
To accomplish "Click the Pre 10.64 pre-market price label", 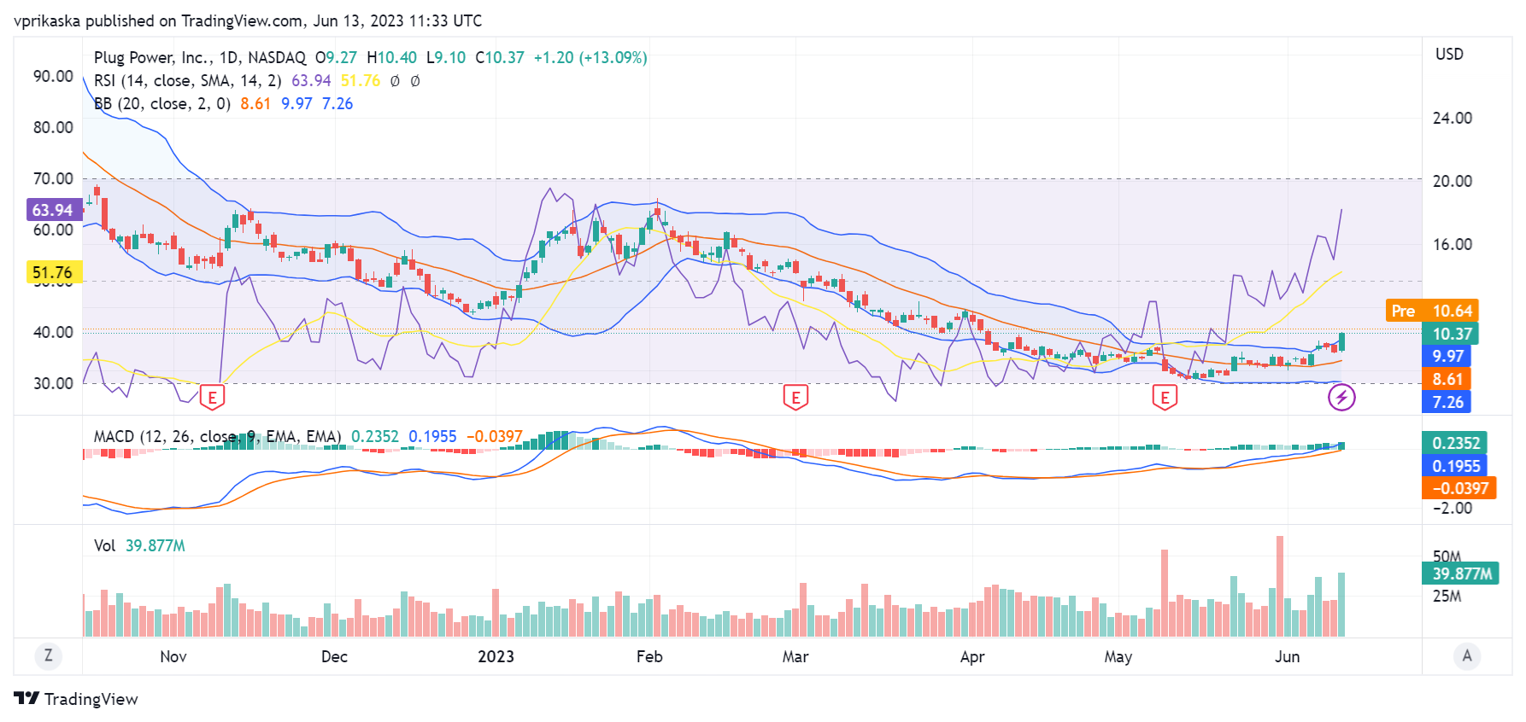I will 1432,311.
